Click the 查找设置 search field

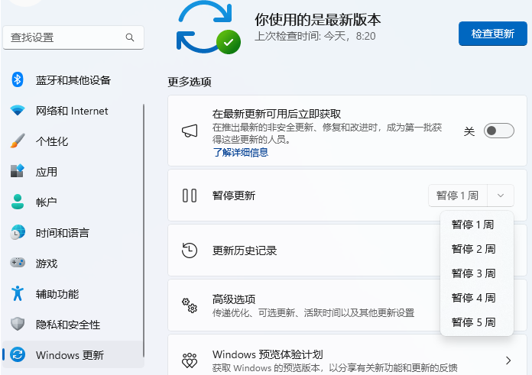pyautogui.click(x=73, y=37)
